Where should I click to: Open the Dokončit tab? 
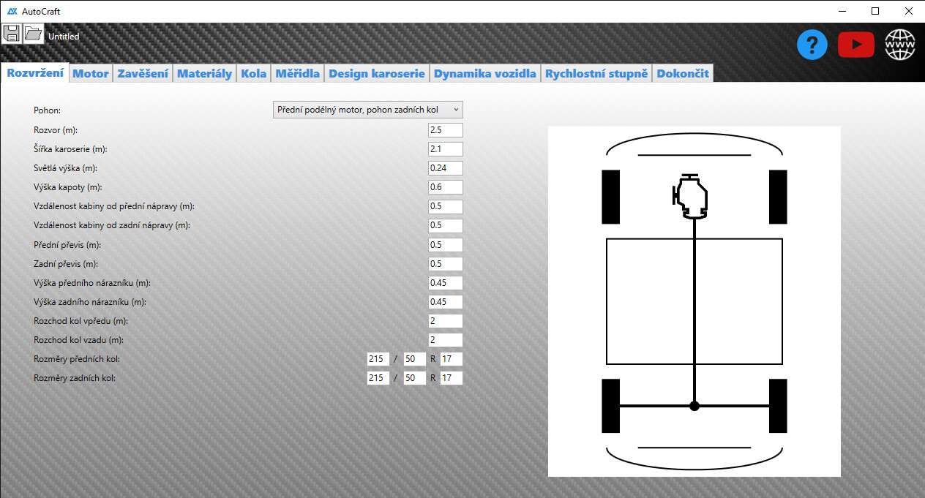coord(682,73)
